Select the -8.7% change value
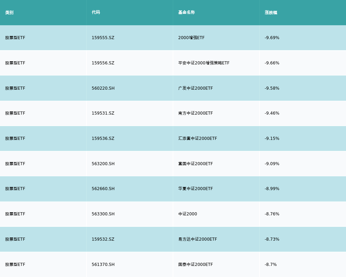Viewport: 346px width, 277px height. (x=271, y=265)
